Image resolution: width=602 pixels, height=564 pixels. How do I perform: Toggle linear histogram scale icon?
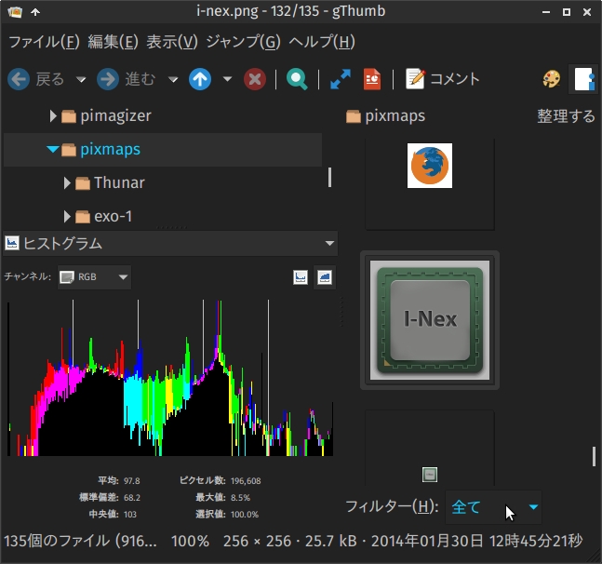pyautogui.click(x=301, y=277)
